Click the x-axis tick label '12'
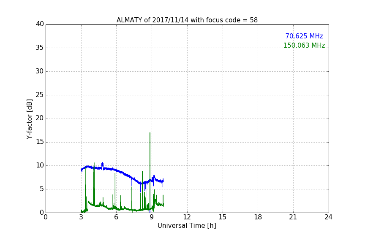365x243 pixels. click(187, 217)
